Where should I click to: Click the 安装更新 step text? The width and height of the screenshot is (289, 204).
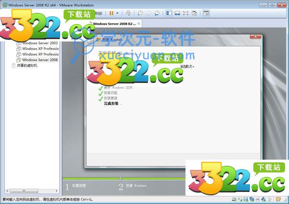111,98
